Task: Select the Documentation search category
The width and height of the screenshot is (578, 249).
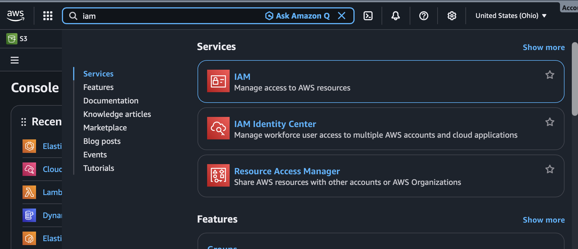Action: (x=111, y=101)
